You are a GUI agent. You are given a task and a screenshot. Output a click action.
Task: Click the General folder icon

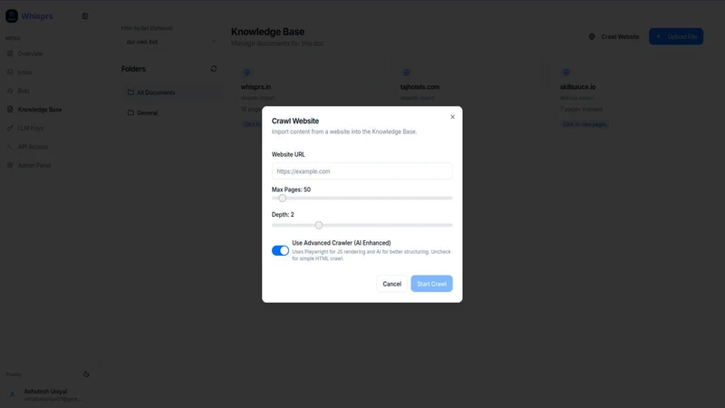pyautogui.click(x=130, y=112)
